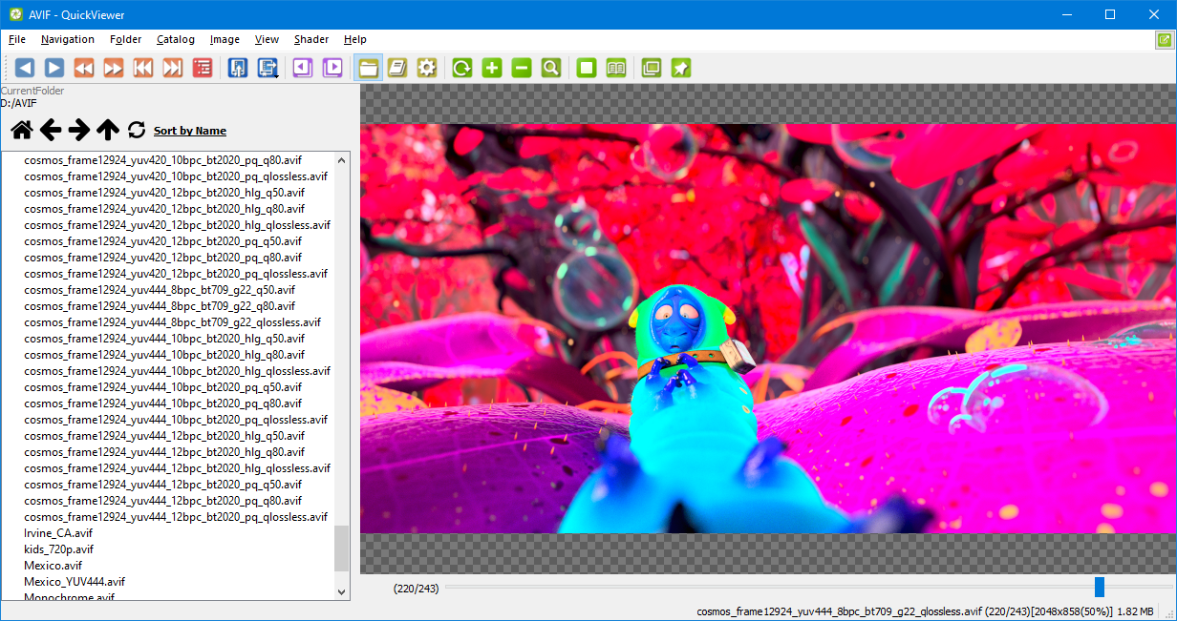
Task: Click file list scrollbar up arrow
Action: (342, 159)
